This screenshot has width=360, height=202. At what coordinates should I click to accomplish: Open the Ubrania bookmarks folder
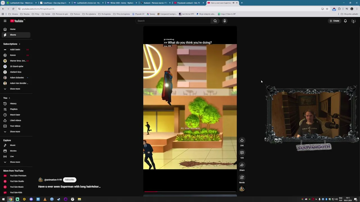tap(13, 14)
